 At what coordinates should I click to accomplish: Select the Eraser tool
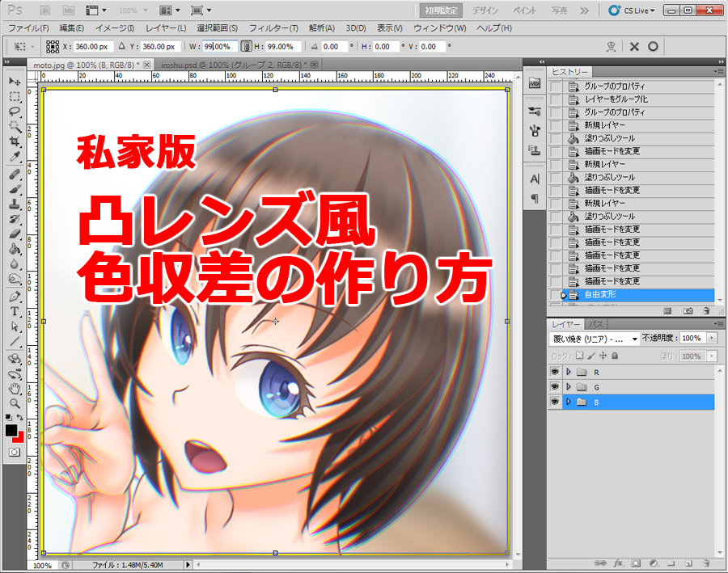[x=15, y=234]
